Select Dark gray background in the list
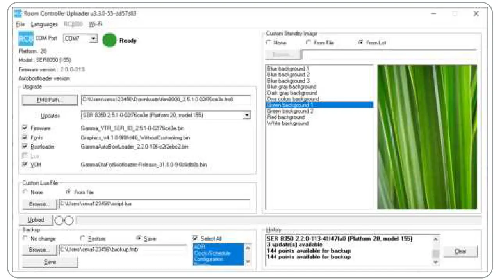Viewport: 501px width, 279px height. (319, 93)
